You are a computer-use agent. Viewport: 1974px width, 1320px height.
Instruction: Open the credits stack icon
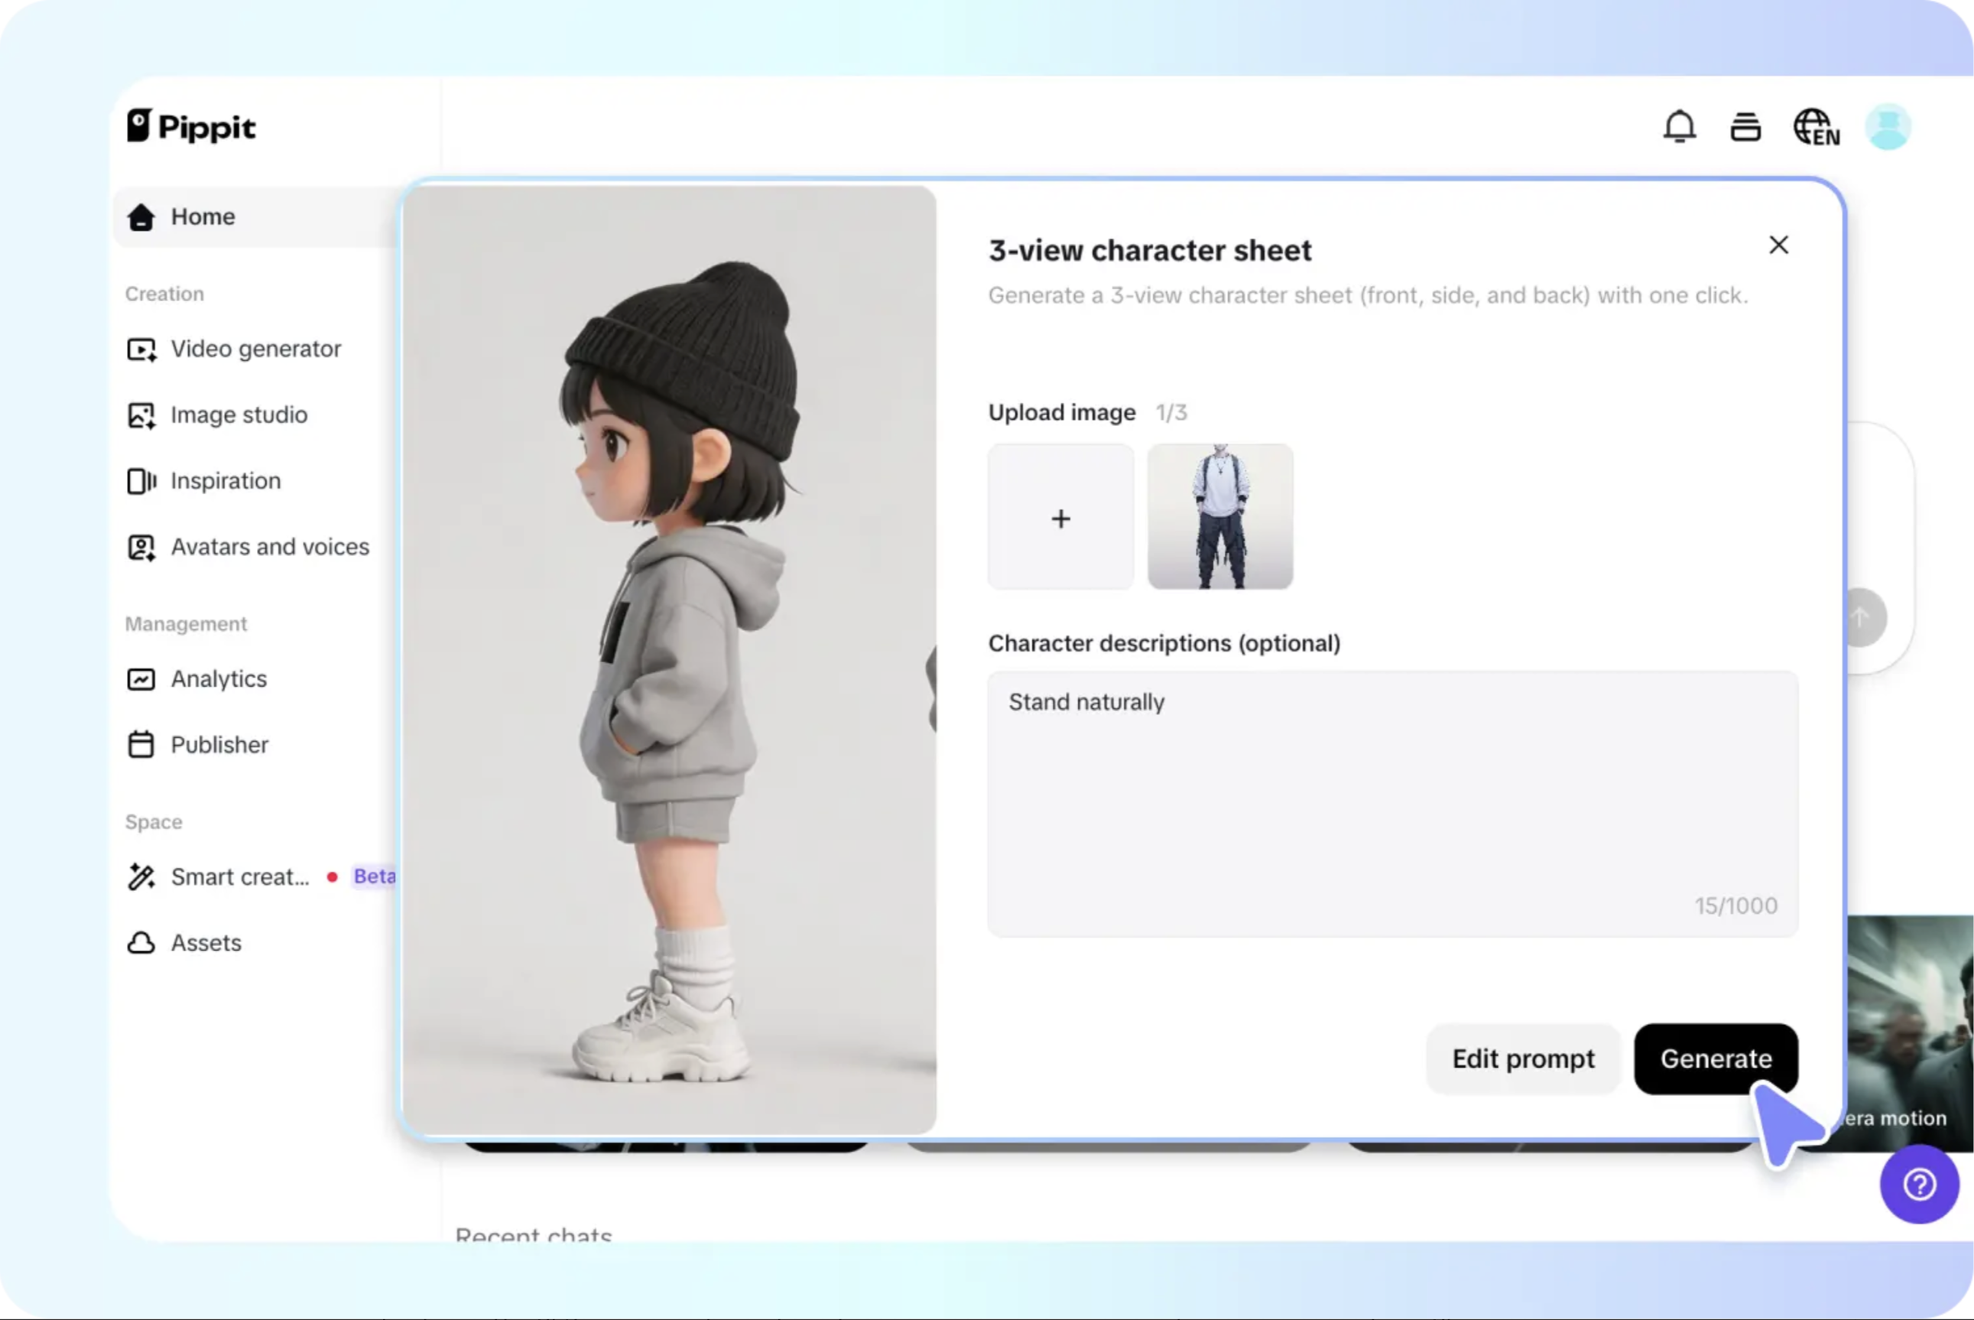[x=1745, y=127]
